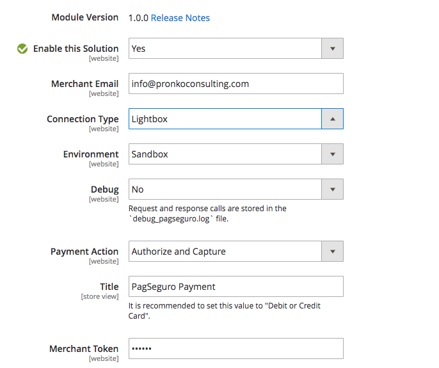Click into the Merchant Token password field
Screen dimensions: 439x368
click(236, 349)
